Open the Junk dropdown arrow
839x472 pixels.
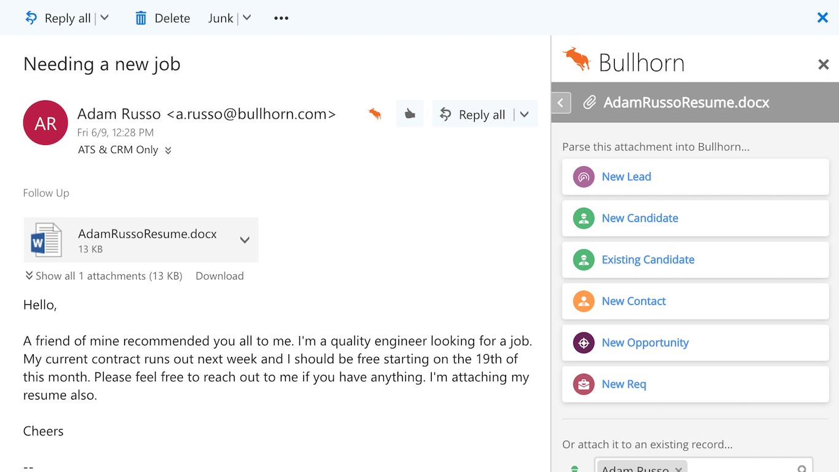[246, 18]
